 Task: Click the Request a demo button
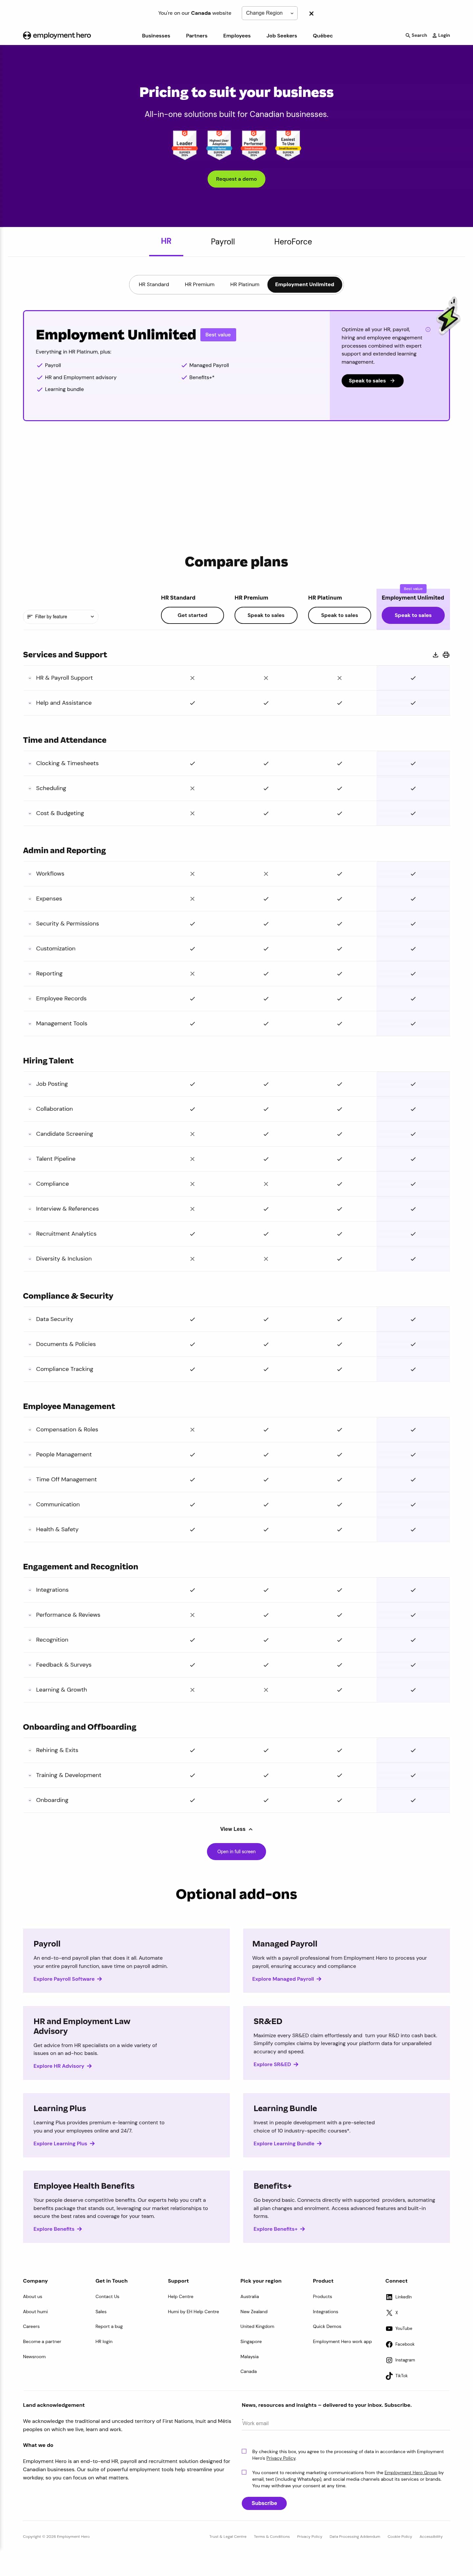(x=236, y=179)
